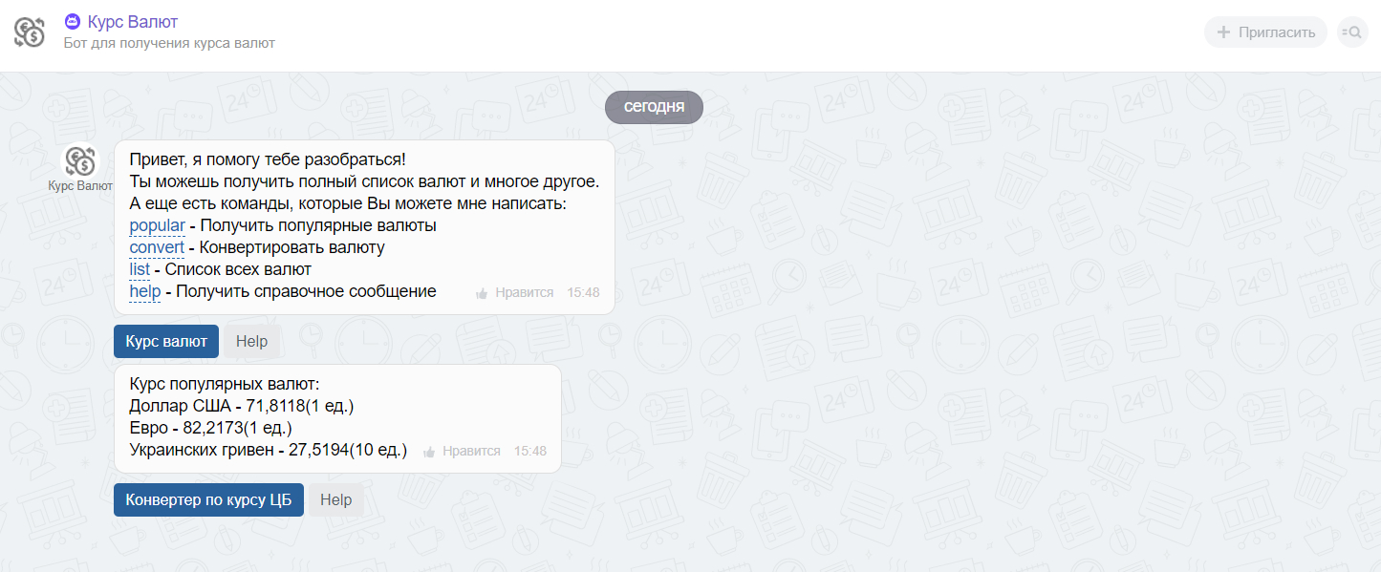Open the chat search icon in header
This screenshot has height=572, width=1381.
pos(1351,32)
